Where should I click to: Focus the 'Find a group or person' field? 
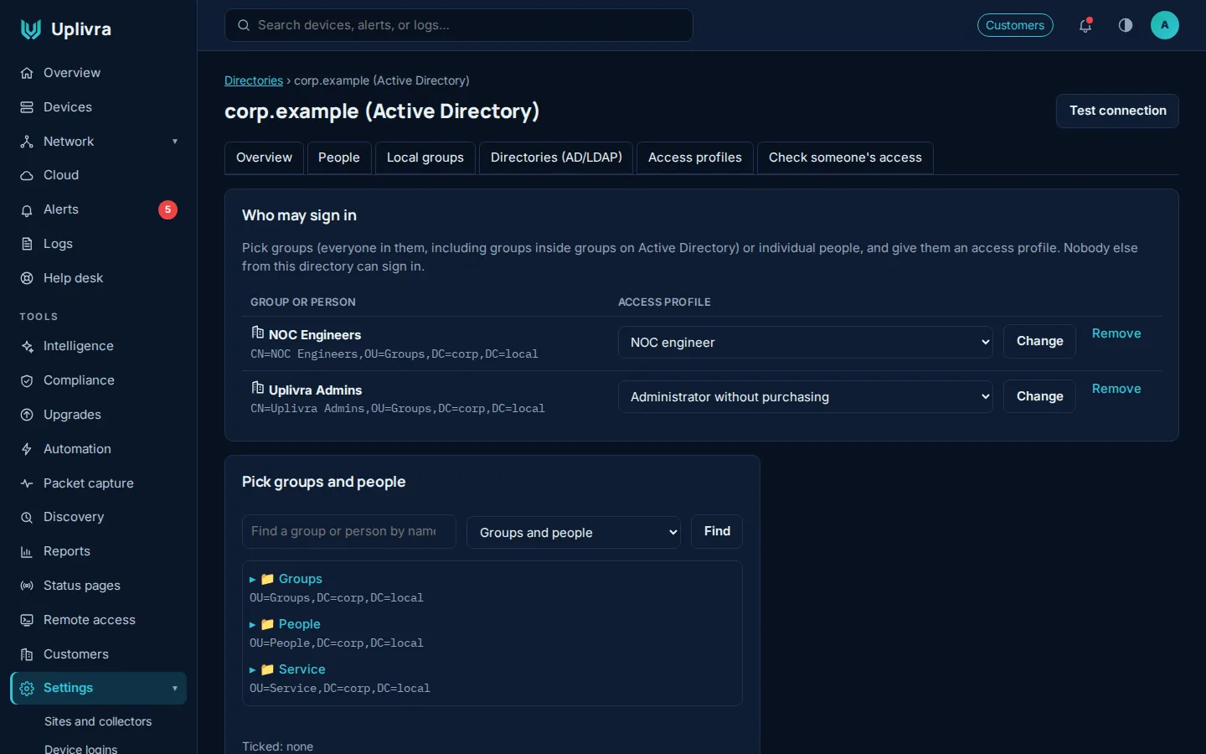pos(349,531)
